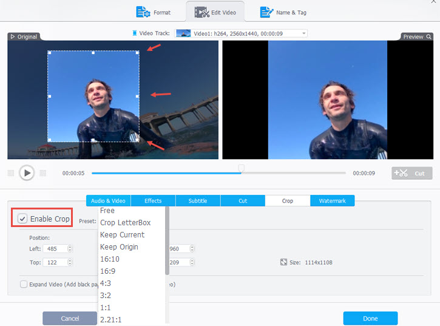Click the 00:00:09 duration label
Viewport: 440px width, 326px height.
(x=364, y=173)
